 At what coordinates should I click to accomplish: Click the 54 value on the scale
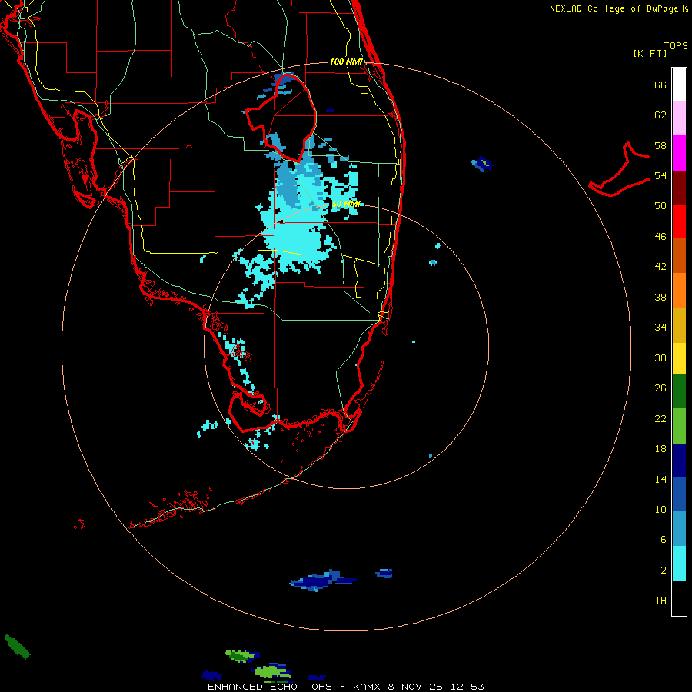point(660,175)
